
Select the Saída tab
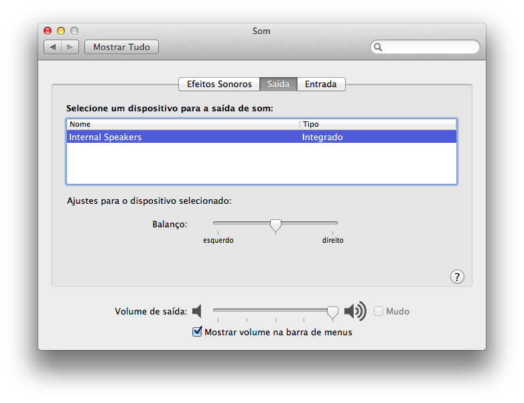point(278,84)
